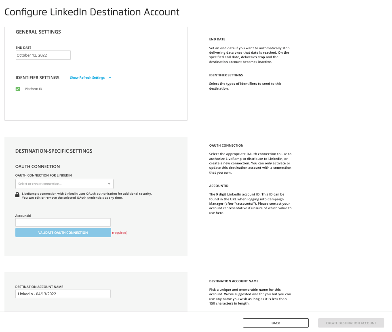Click the LiveRamp OAuth authorization security notice
Viewport: 392px width, 332px height.
coord(87,195)
